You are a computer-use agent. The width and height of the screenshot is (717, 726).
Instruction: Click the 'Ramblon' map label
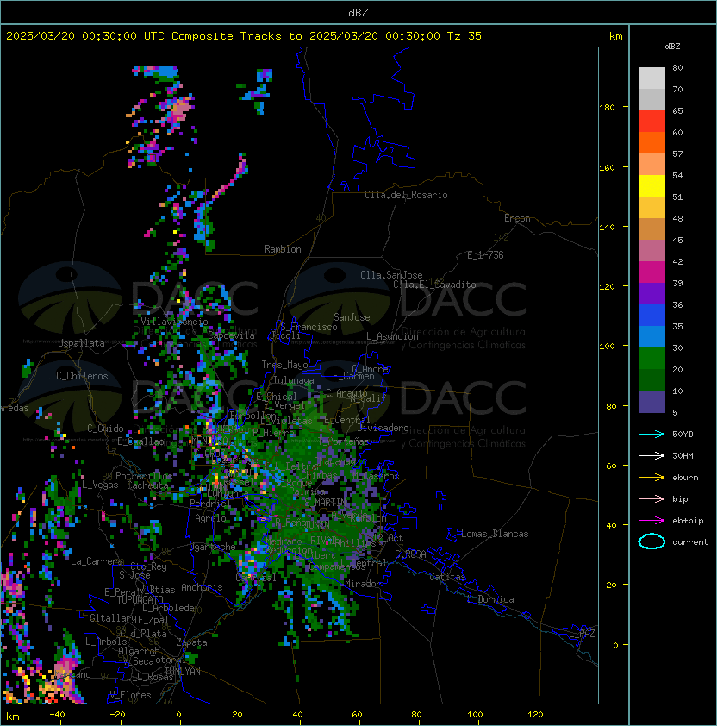(283, 249)
